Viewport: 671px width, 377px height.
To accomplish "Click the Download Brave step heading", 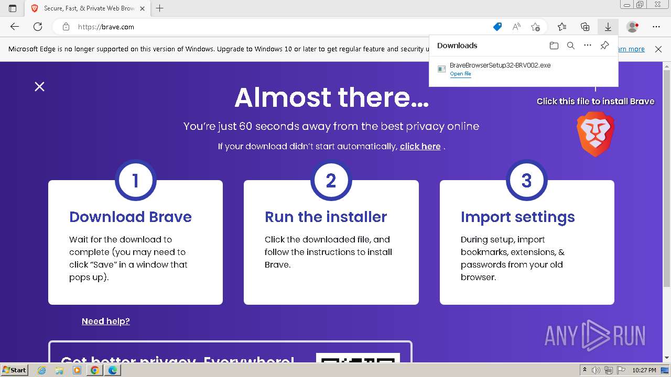I will click(131, 217).
